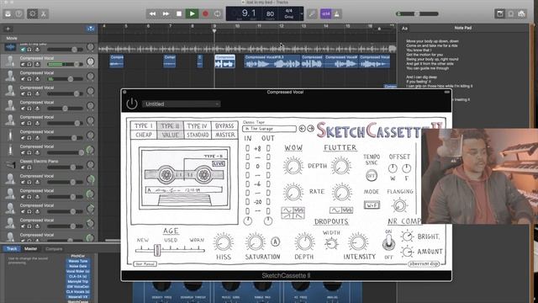Image resolution: width=538 pixels, height=303 pixels.
Task: Toggle the purple Count-in button
Action: (325, 13)
